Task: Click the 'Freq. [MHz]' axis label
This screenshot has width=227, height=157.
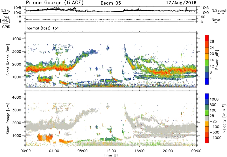Action: [x=5, y=19]
